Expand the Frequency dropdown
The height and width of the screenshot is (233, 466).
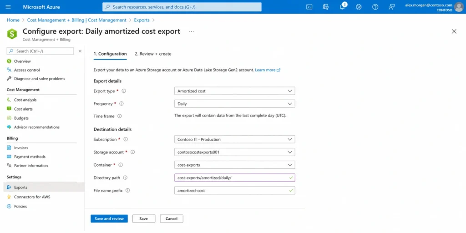[234, 104]
